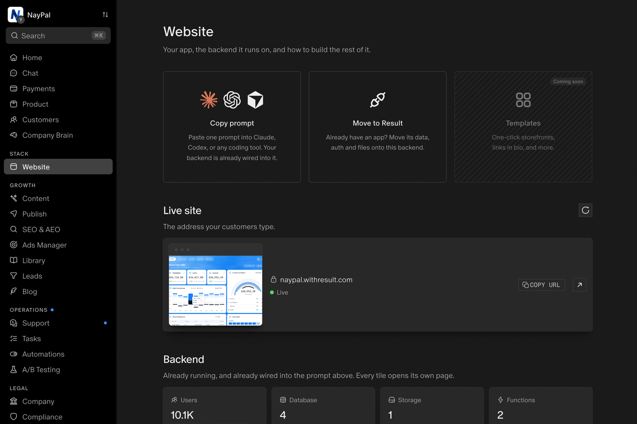Click the Publish paper-plane icon
The height and width of the screenshot is (424, 637).
[14, 214]
